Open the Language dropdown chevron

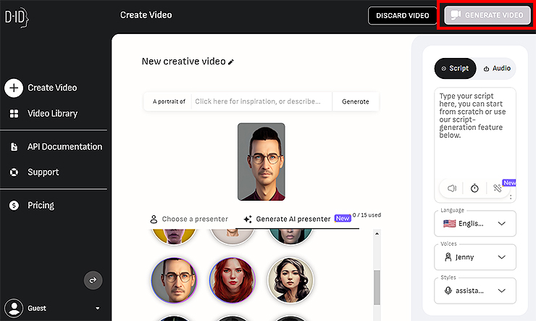click(501, 224)
